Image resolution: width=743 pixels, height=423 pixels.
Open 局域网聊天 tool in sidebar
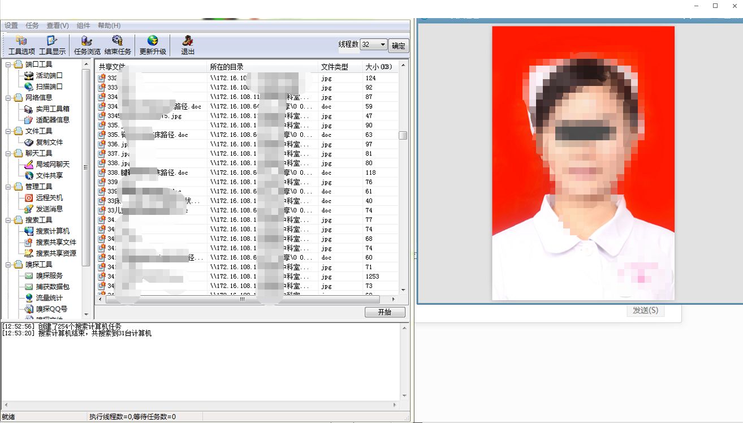tap(53, 165)
